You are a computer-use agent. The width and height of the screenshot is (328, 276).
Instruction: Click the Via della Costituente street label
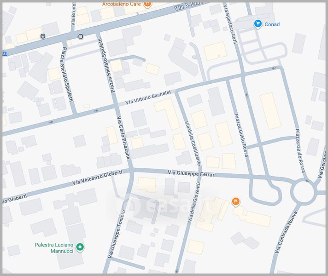click(193, 143)
